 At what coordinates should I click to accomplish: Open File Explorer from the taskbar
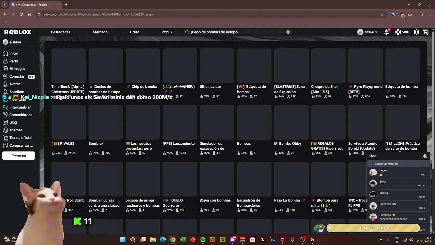153,240
